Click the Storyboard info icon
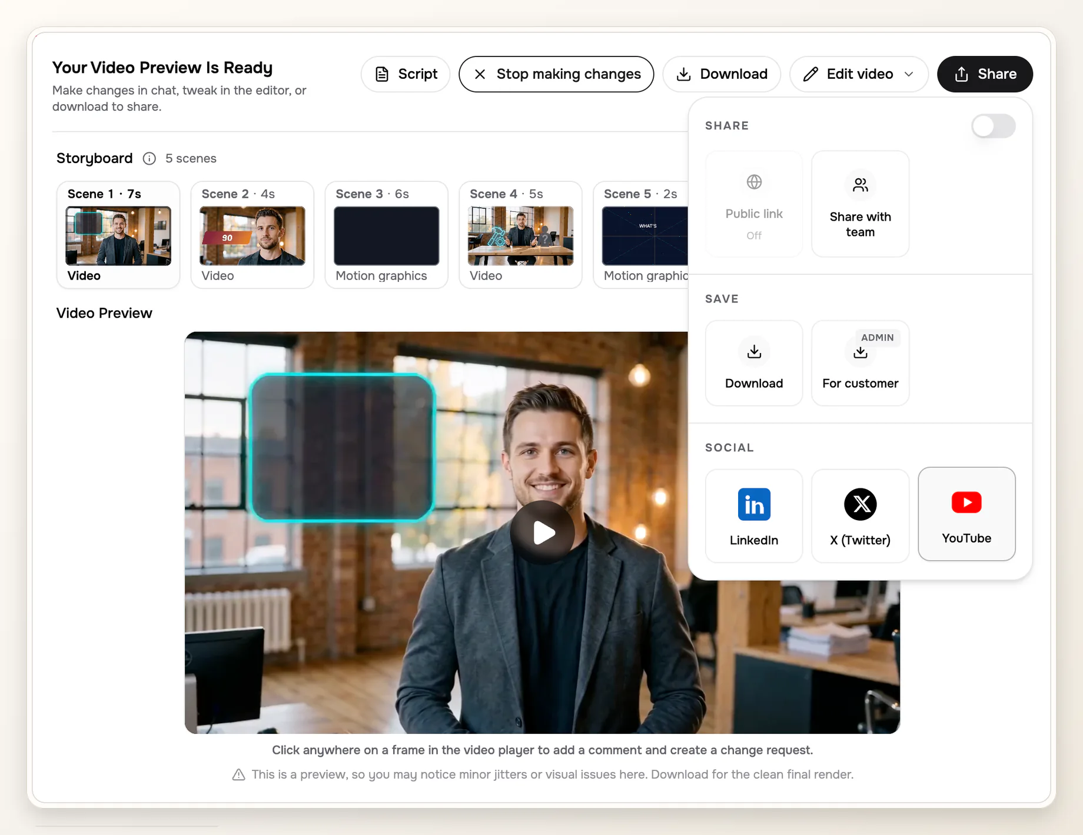 (150, 158)
